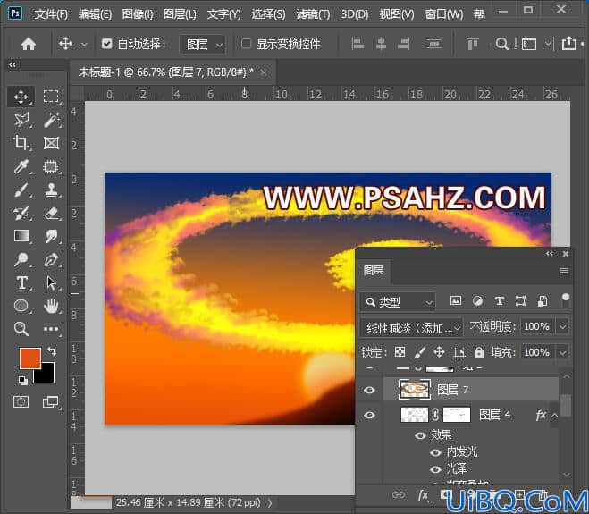Toggle visibility of 内发光 inner glow effect
Image resolution: width=589 pixels, height=514 pixels.
tap(435, 452)
